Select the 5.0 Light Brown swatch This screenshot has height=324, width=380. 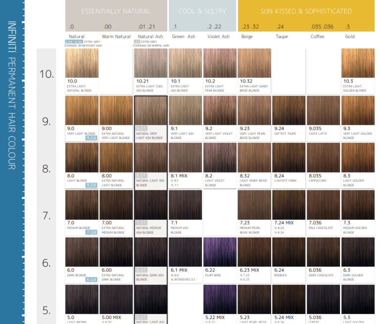tap(82, 299)
